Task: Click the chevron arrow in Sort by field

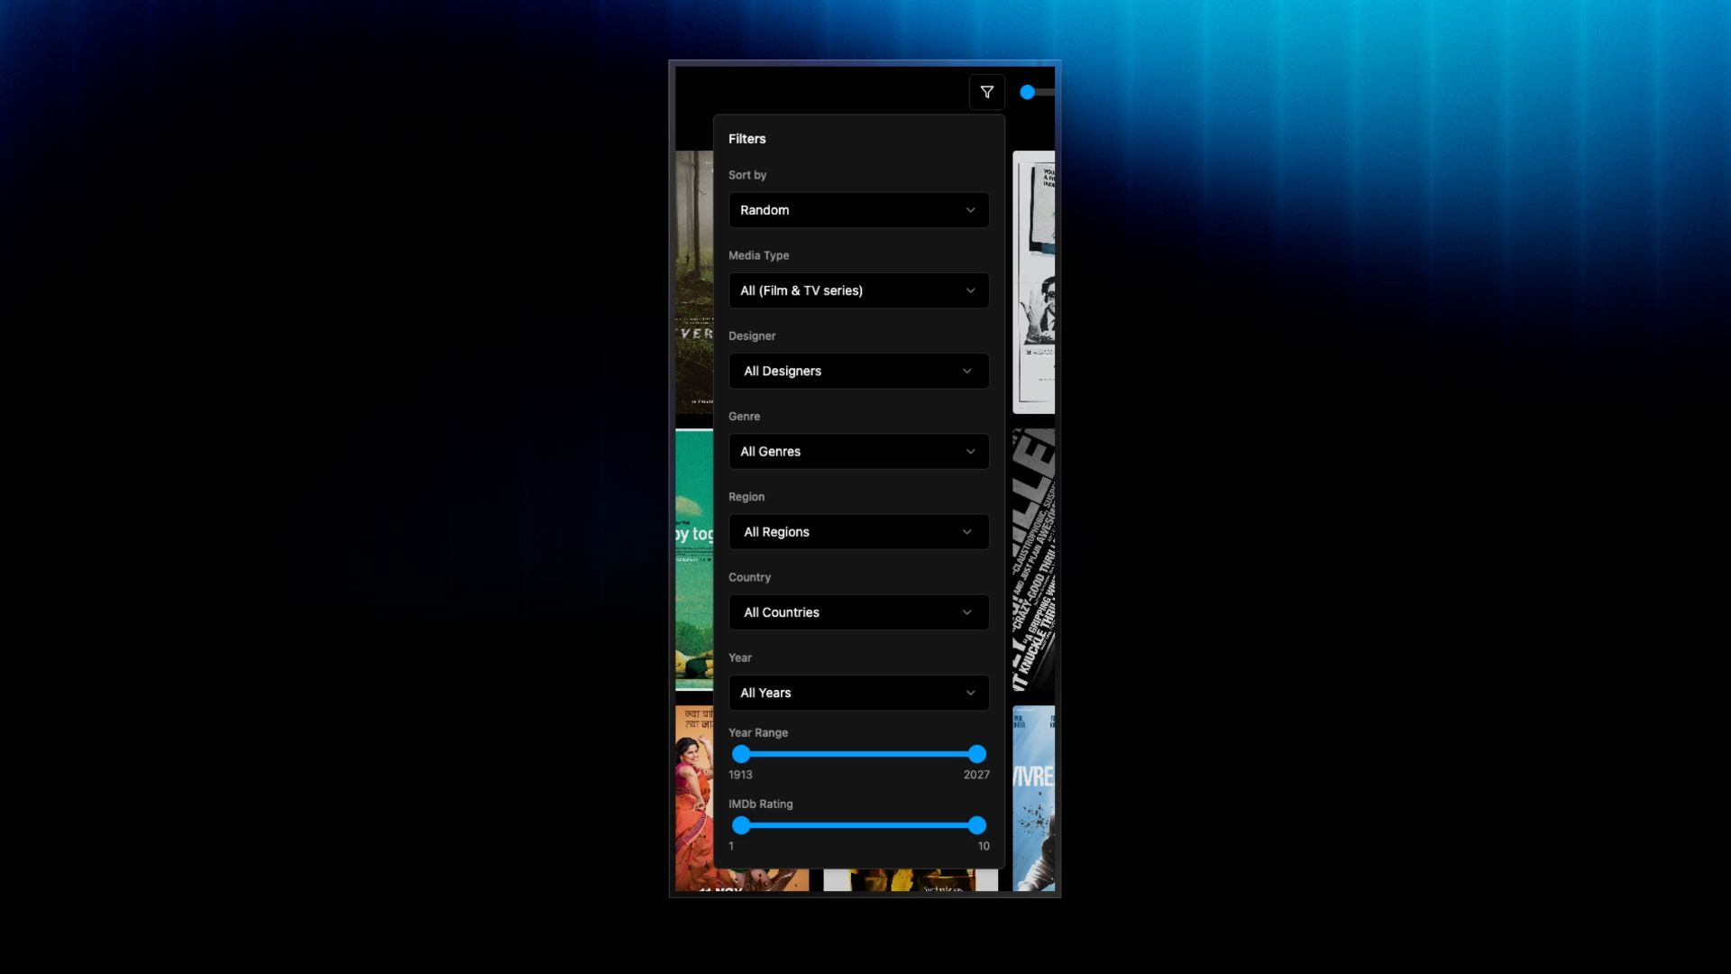Action: point(970,210)
